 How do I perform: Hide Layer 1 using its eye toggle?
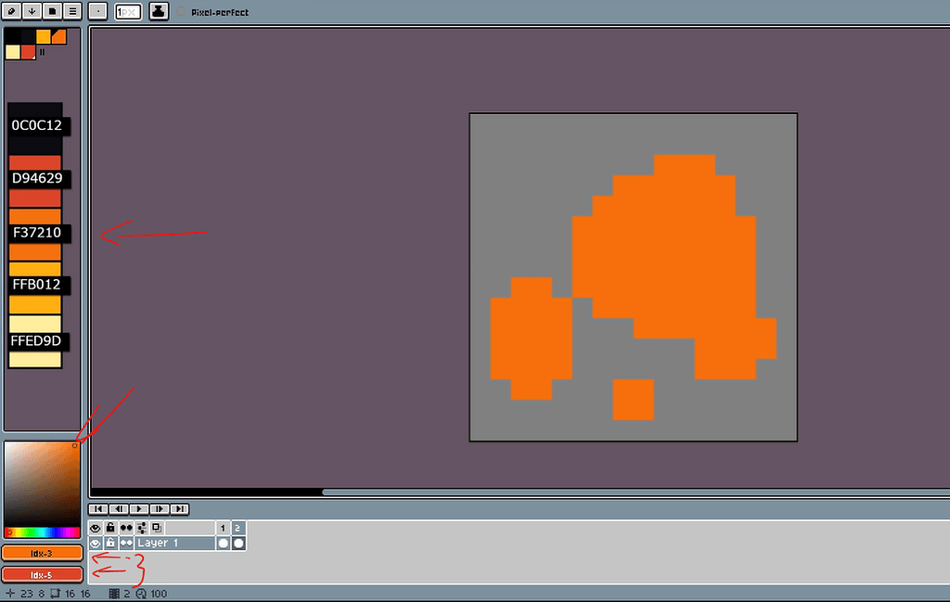[95, 543]
